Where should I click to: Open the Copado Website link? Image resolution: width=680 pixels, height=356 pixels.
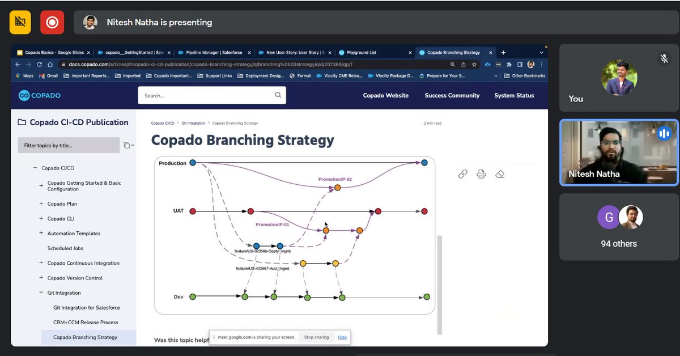(386, 95)
